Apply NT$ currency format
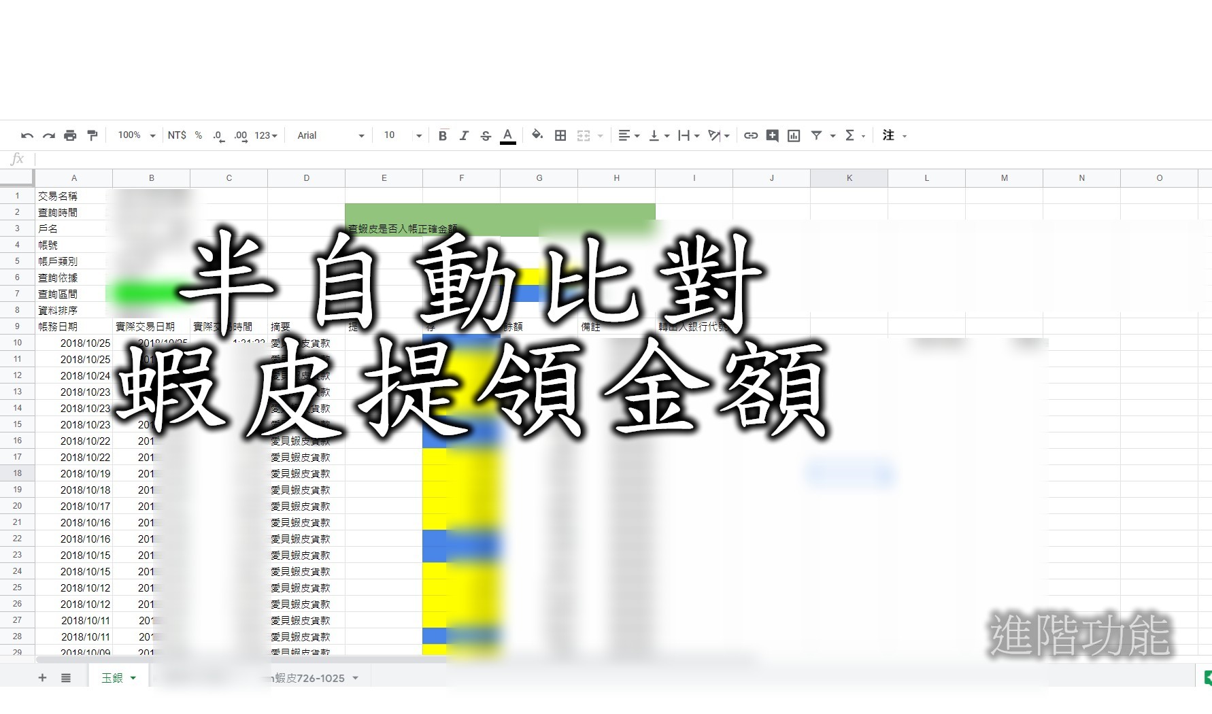 tap(175, 135)
